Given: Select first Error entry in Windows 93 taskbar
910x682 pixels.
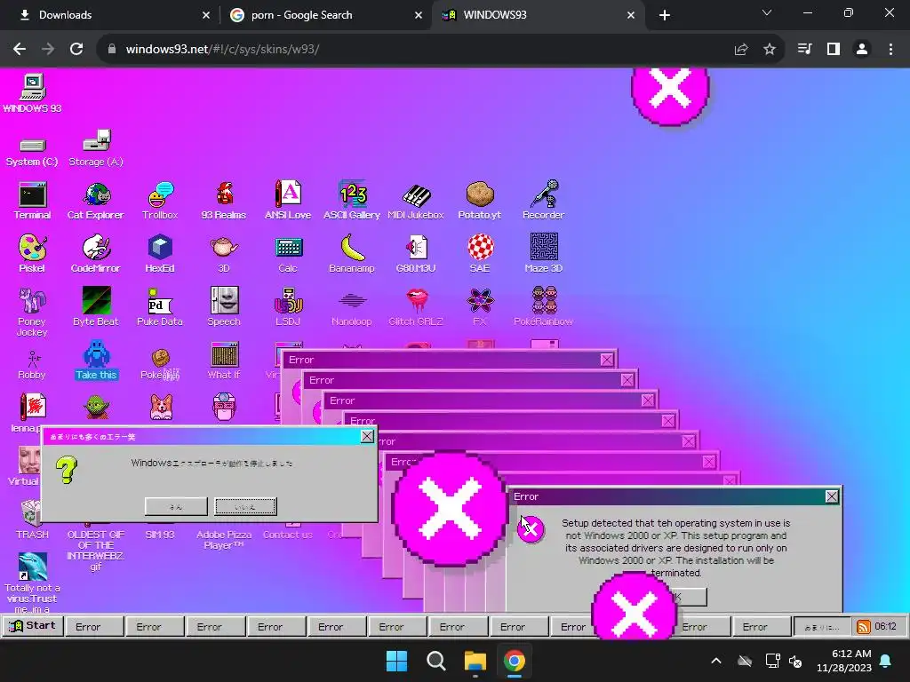Looking at the screenshot, I should tap(94, 627).
